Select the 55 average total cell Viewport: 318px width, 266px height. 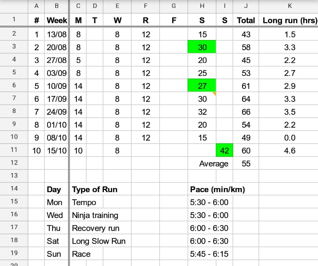246,164
